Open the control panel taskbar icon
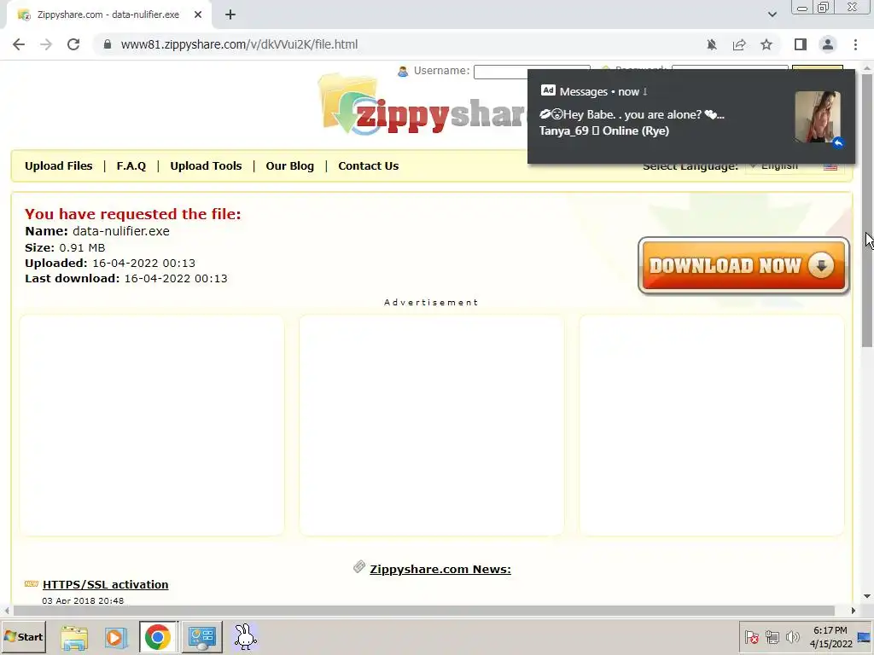Screen dimensions: 874x655 [x=201, y=637]
